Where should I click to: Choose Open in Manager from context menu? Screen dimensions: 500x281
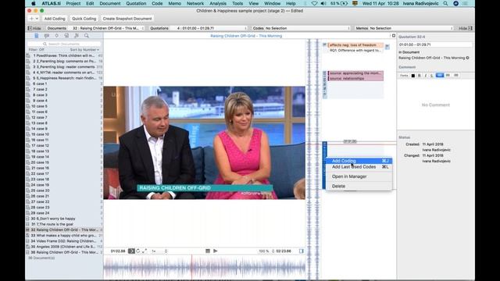(x=359, y=176)
